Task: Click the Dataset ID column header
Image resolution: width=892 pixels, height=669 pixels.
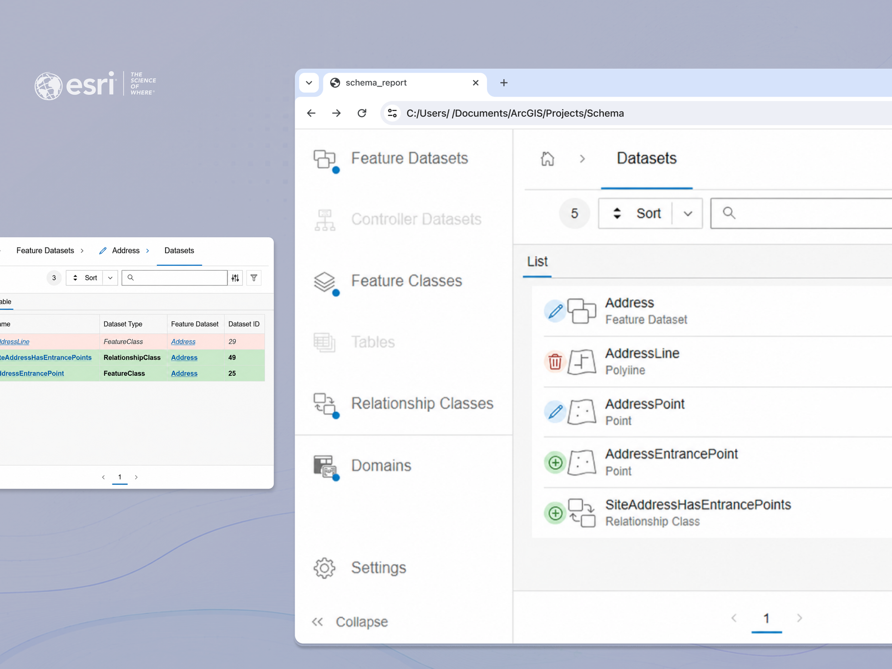Action: click(244, 324)
